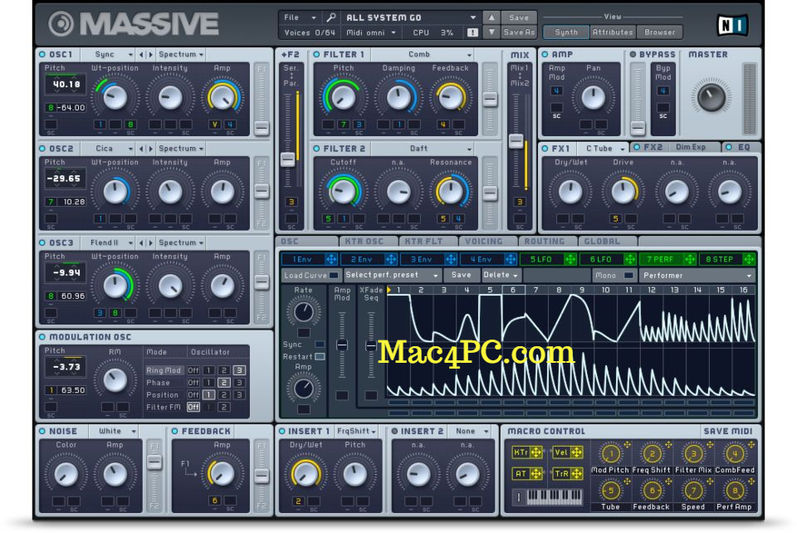The image size is (797, 533).
Task: Grab the 2 Env modulation crosshair handle
Action: point(391,259)
